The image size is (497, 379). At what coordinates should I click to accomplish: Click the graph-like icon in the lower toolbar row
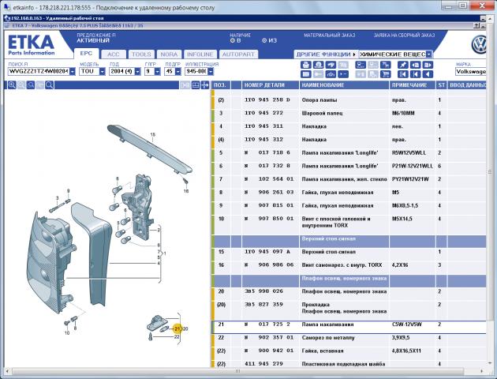pyautogui.click(x=331, y=74)
